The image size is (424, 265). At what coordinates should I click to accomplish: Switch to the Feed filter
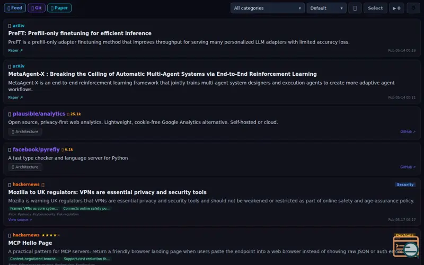tap(15, 8)
